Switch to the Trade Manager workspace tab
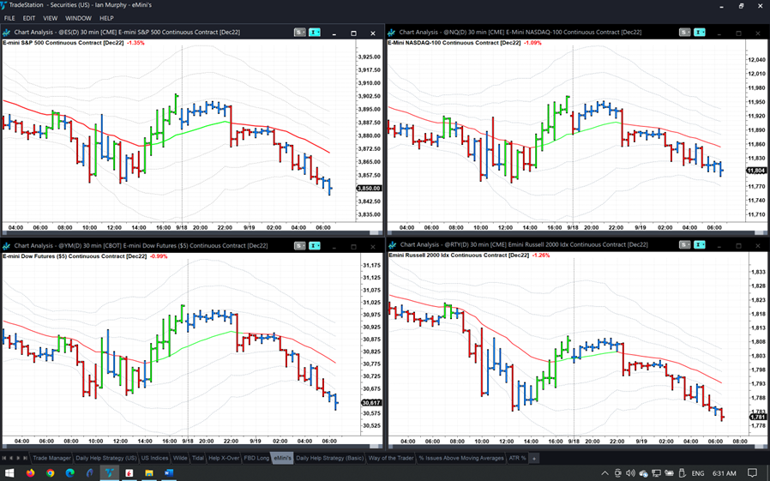Screen dimensions: 770x481 coord(51,458)
